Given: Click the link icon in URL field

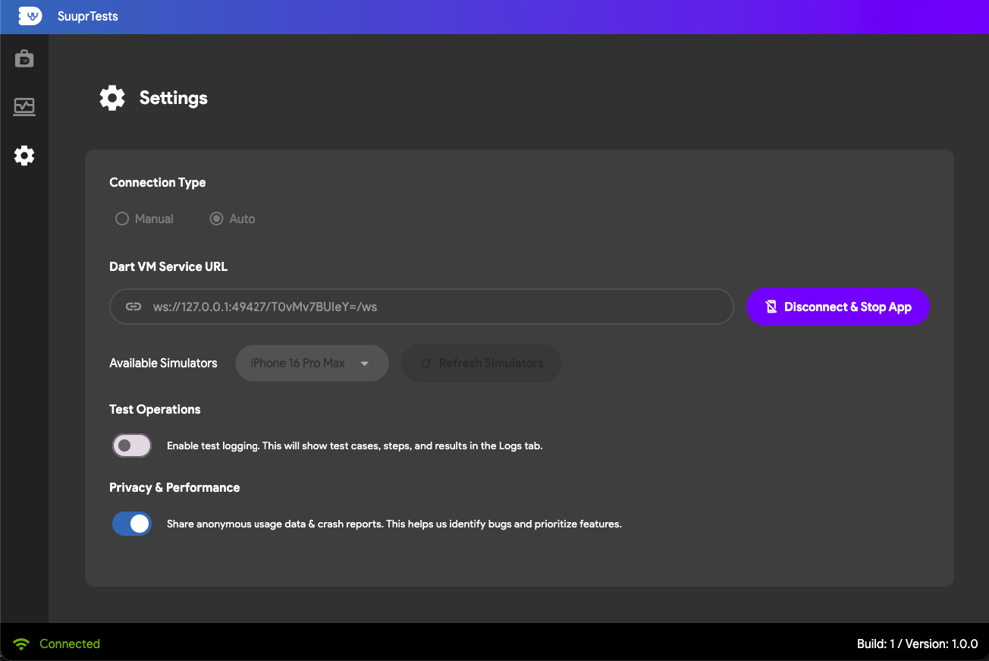Looking at the screenshot, I should (133, 307).
